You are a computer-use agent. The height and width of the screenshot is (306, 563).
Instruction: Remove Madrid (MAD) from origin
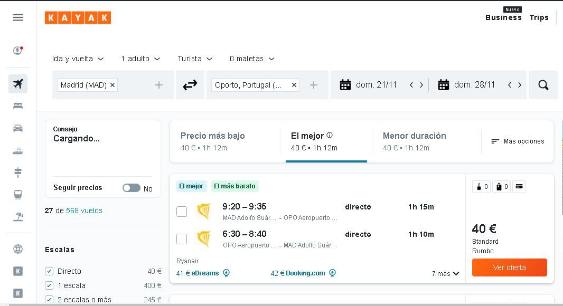click(x=112, y=85)
